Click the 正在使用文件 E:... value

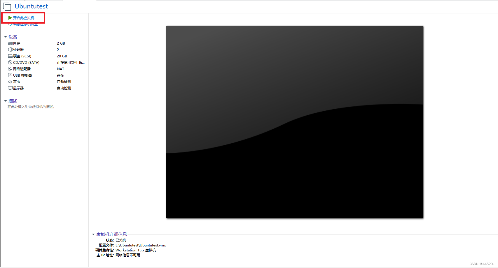pos(71,63)
